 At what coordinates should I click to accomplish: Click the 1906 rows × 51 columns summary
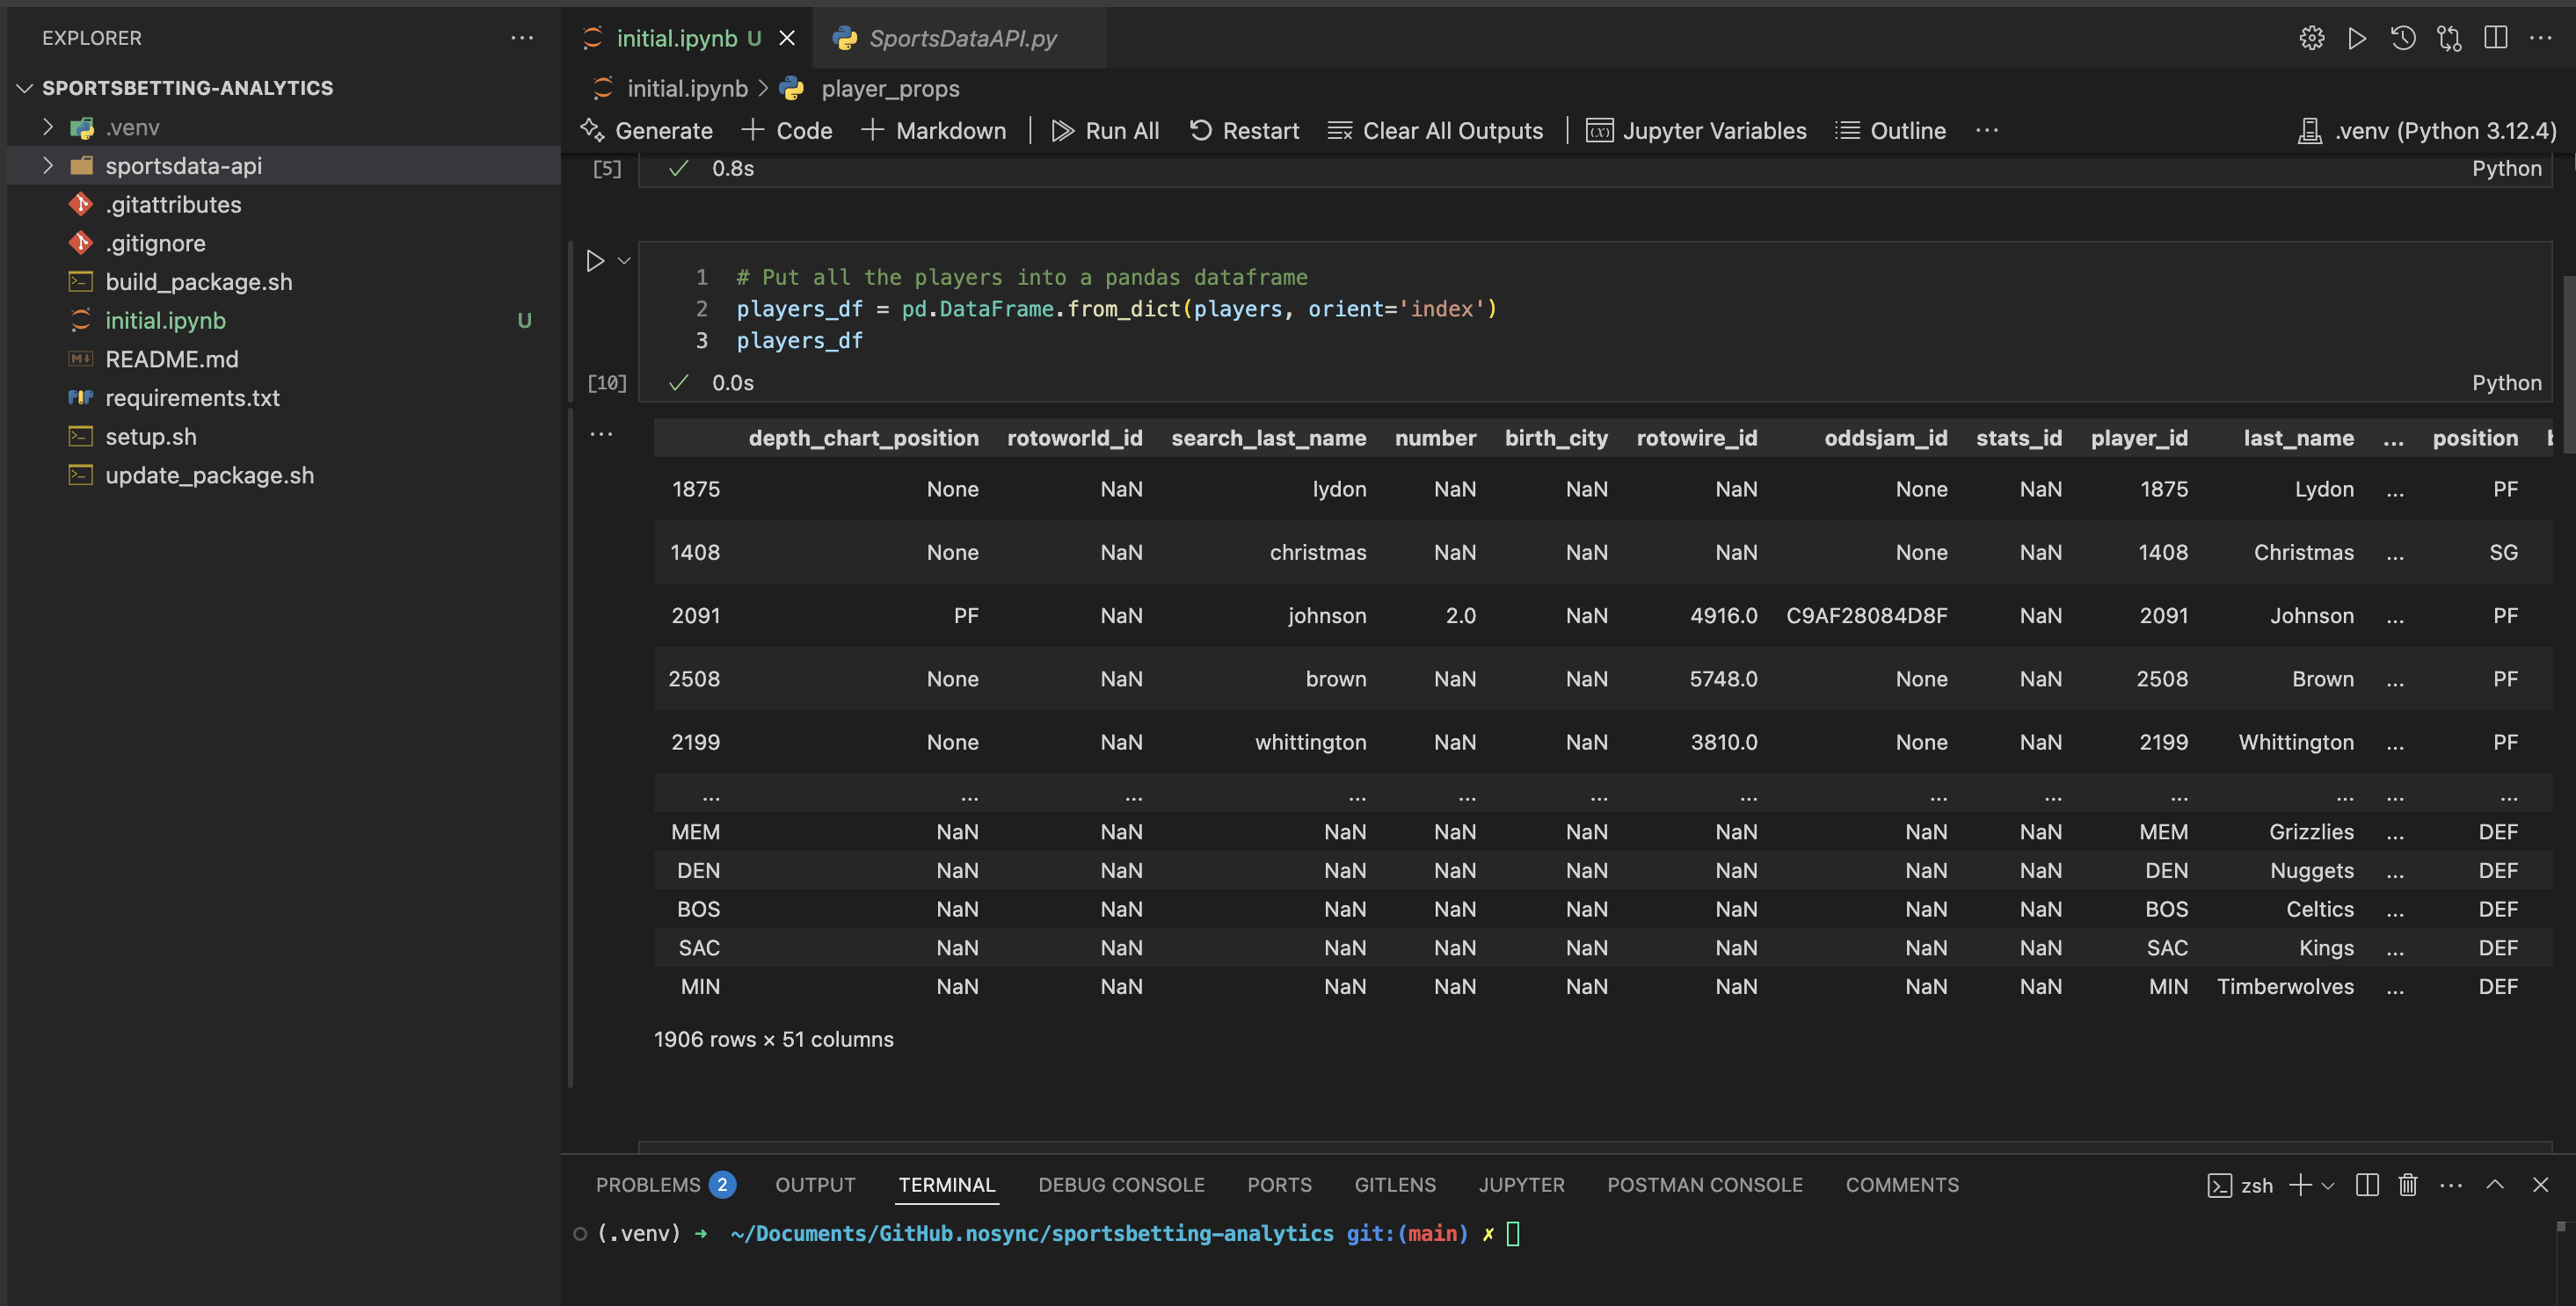click(773, 1040)
